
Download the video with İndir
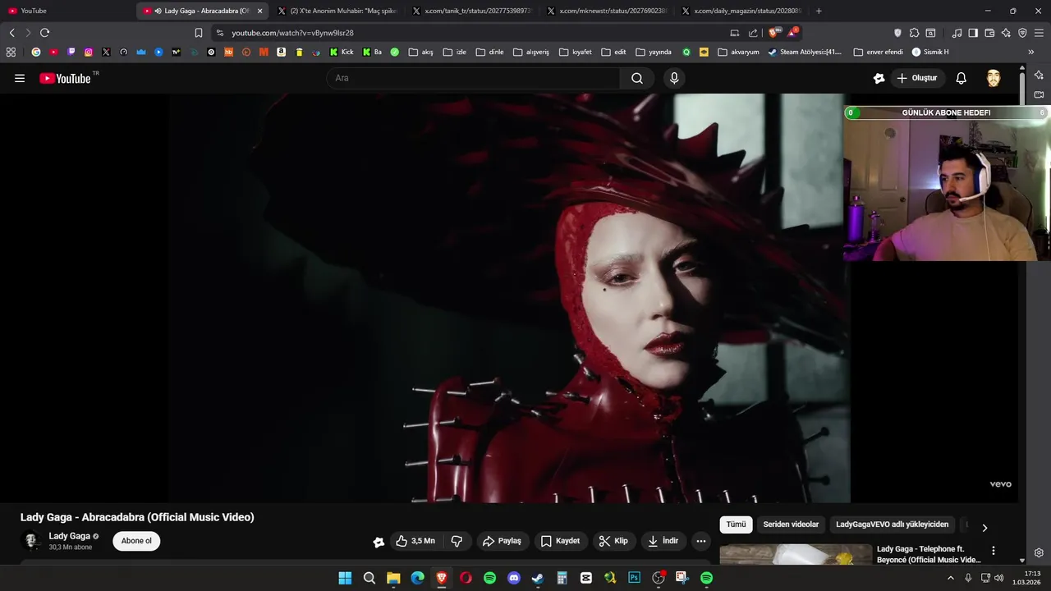[x=663, y=541]
